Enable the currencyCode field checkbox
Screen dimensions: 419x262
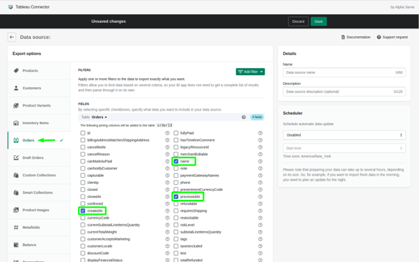click(83, 218)
